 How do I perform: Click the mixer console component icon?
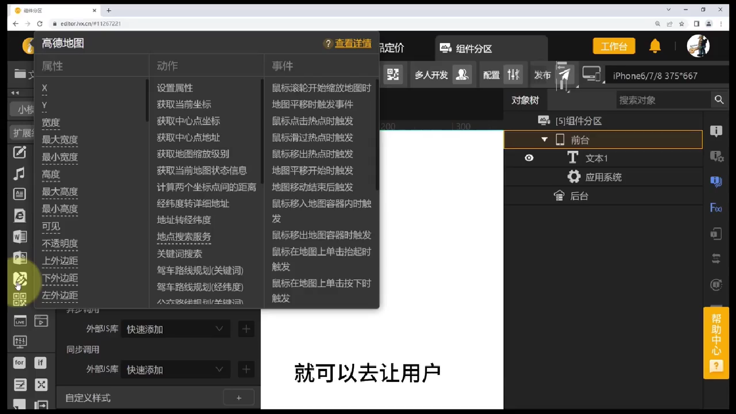click(20, 341)
